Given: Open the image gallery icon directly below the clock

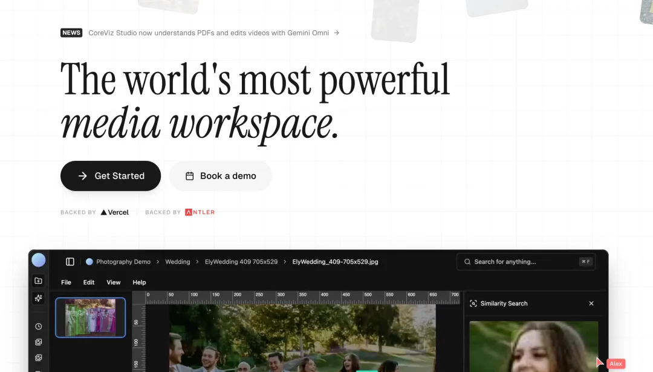Looking at the screenshot, I should point(38,342).
